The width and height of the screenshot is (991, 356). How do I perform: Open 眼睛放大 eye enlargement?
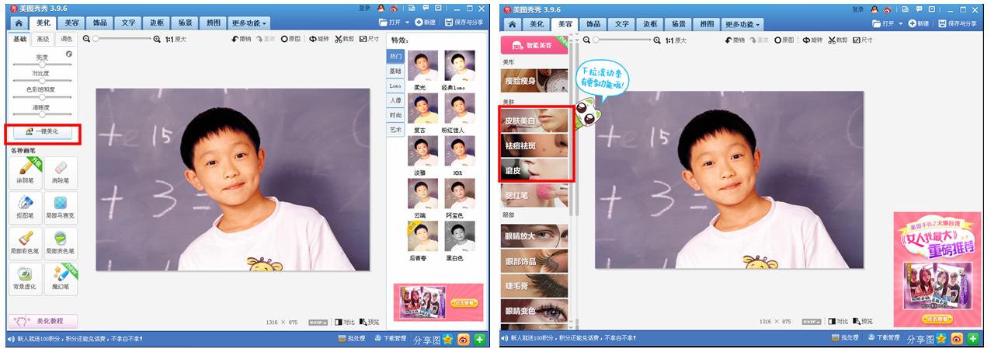point(535,236)
